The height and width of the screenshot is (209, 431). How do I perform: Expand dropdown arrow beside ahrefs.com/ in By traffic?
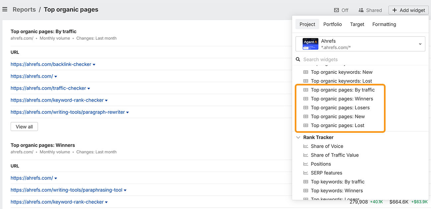[x=56, y=77]
